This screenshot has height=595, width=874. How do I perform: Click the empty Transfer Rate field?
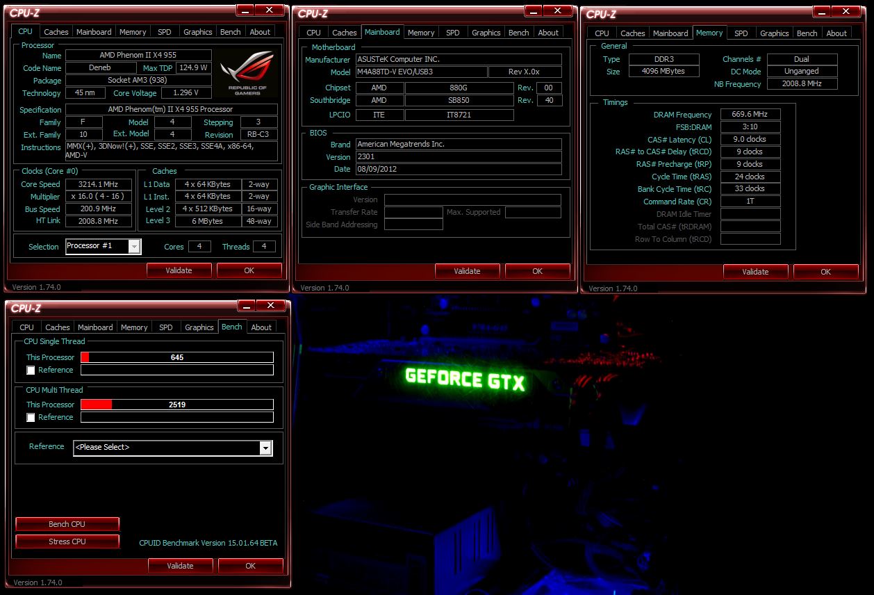click(413, 212)
